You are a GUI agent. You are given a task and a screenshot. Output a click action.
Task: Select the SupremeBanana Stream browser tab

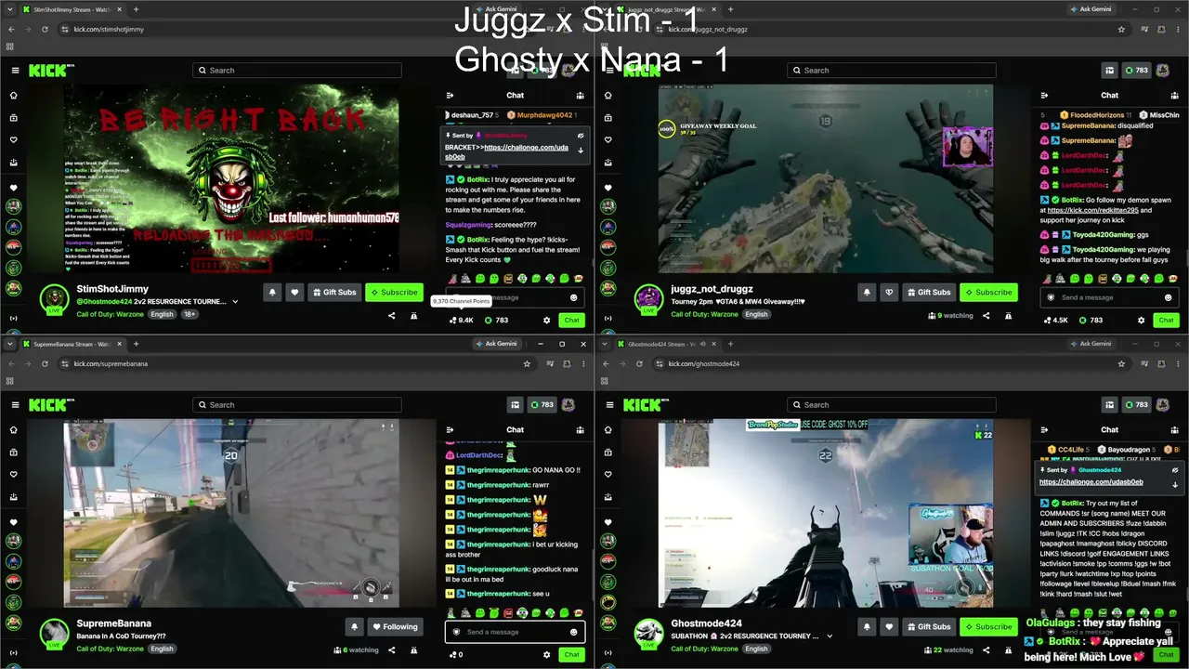(x=72, y=344)
